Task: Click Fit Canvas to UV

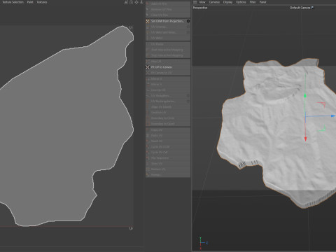Action: (168, 73)
